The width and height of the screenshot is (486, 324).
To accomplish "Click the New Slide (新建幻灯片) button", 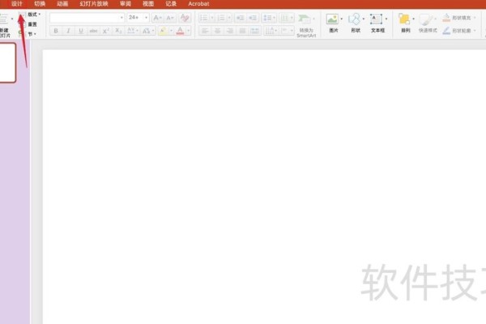I will coord(4,25).
